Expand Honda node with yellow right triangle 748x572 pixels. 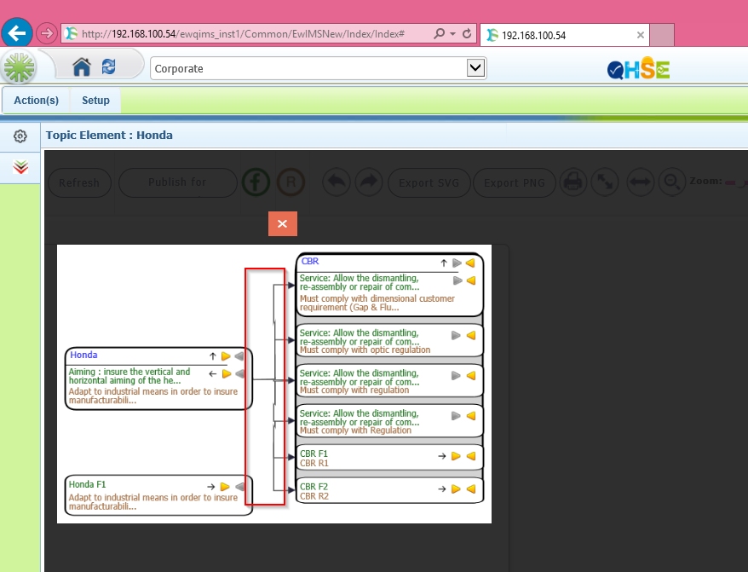(226, 356)
